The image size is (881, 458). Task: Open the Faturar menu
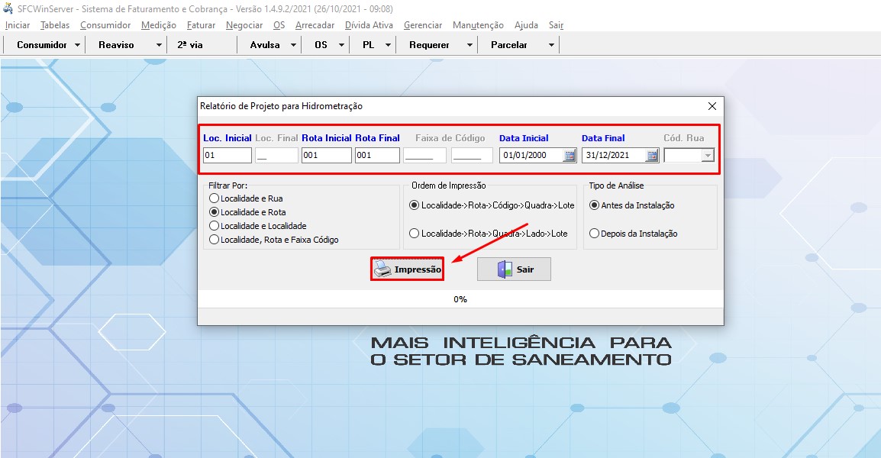pyautogui.click(x=201, y=25)
